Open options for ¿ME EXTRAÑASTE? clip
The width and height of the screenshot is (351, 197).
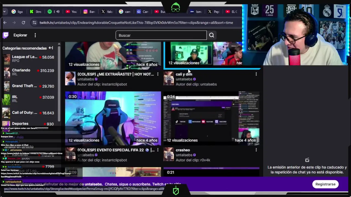tap(158, 74)
